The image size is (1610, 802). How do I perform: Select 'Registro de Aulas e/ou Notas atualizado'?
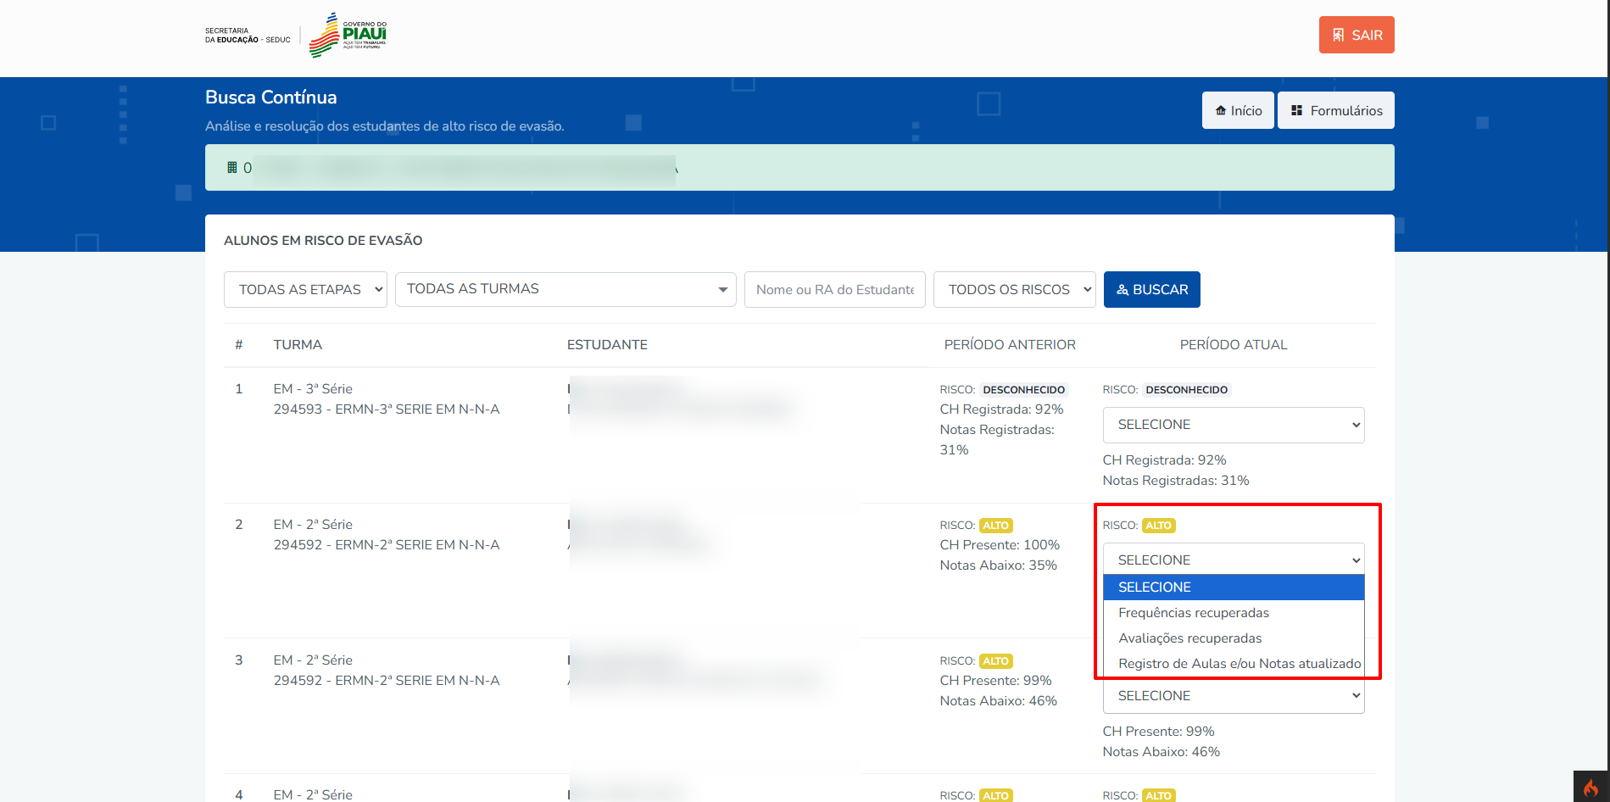(1239, 664)
